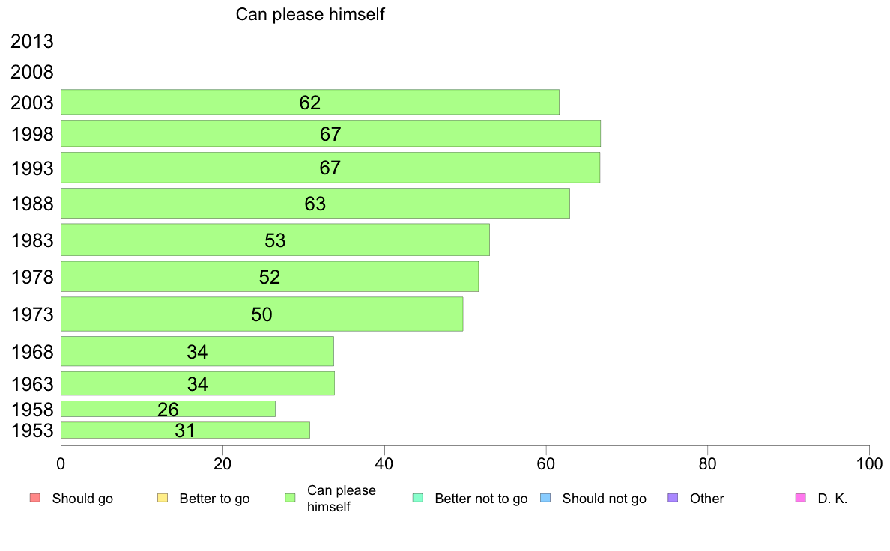Click the 2013 year label
Screen dimensions: 890x551
[31, 41]
